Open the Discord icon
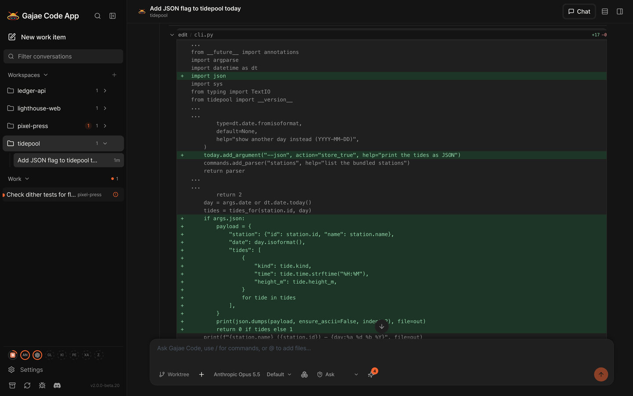Viewport: 633px width, 396px height. pos(57,385)
